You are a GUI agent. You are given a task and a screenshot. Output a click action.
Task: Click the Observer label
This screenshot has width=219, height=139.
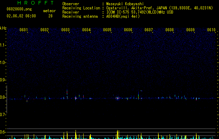71,4
